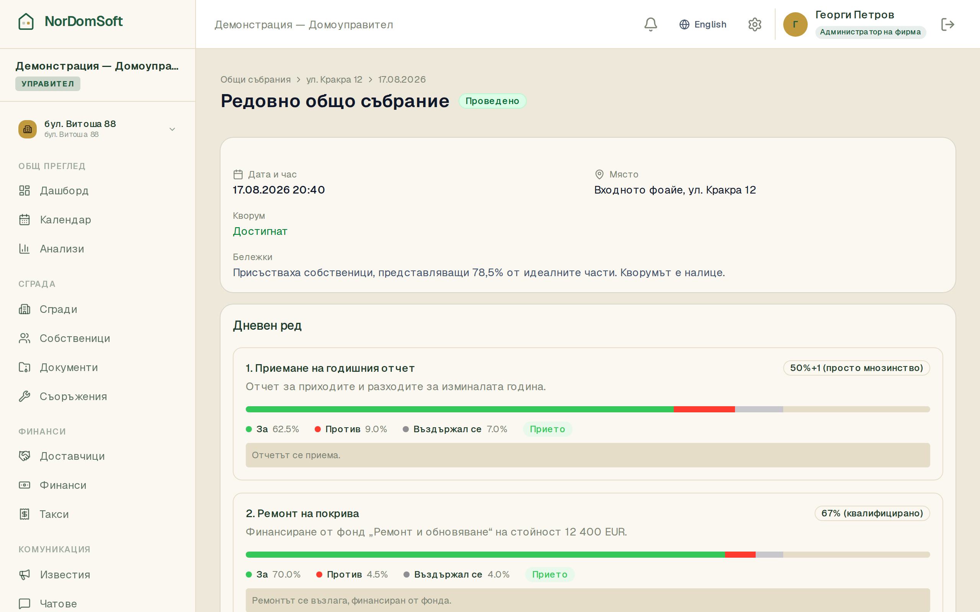
Task: Click the бул. Витоша 88 building icon
Action: pos(28,129)
